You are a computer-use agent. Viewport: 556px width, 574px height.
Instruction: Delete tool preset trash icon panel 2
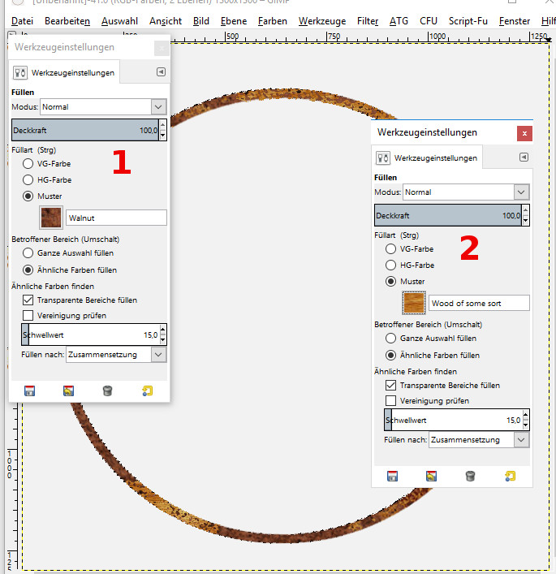(470, 477)
